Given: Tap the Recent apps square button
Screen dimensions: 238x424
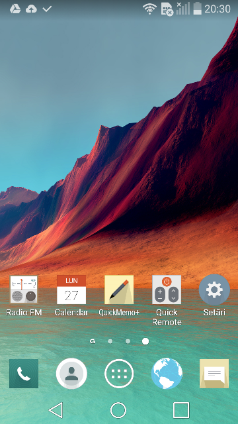Looking at the screenshot, I should (x=181, y=410).
